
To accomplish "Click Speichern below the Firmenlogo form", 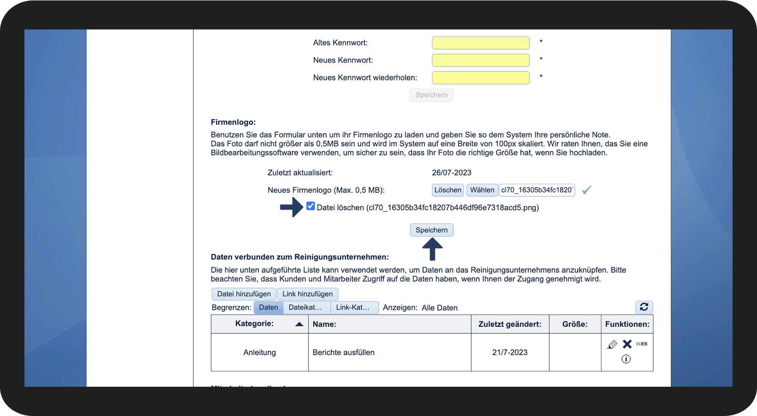I will [x=431, y=230].
